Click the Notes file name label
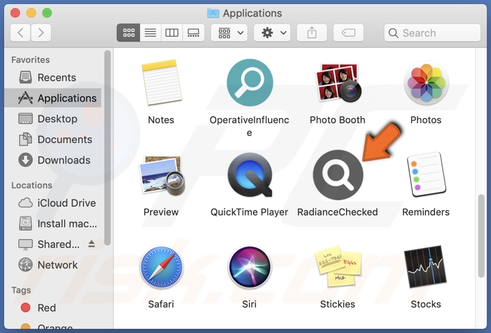The image size is (491, 333). pyautogui.click(x=161, y=120)
